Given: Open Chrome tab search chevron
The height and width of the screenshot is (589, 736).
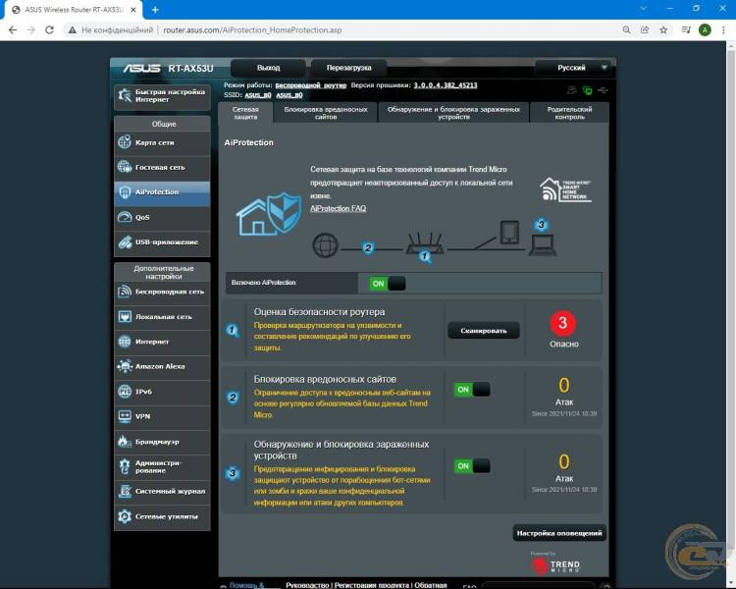Looking at the screenshot, I should coord(643,9).
